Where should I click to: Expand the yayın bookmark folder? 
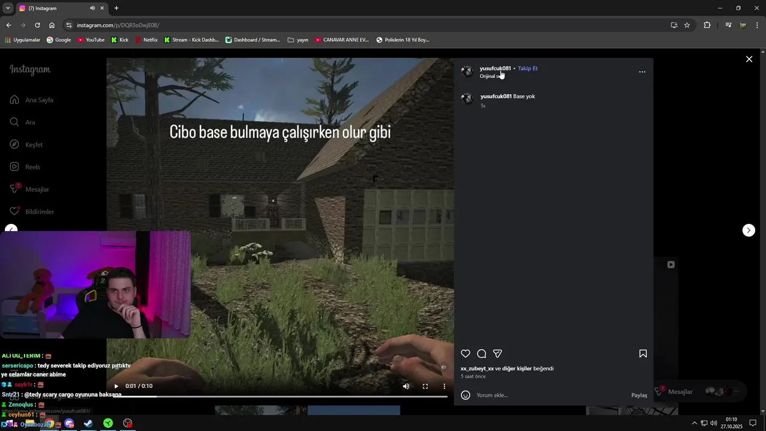tap(298, 40)
